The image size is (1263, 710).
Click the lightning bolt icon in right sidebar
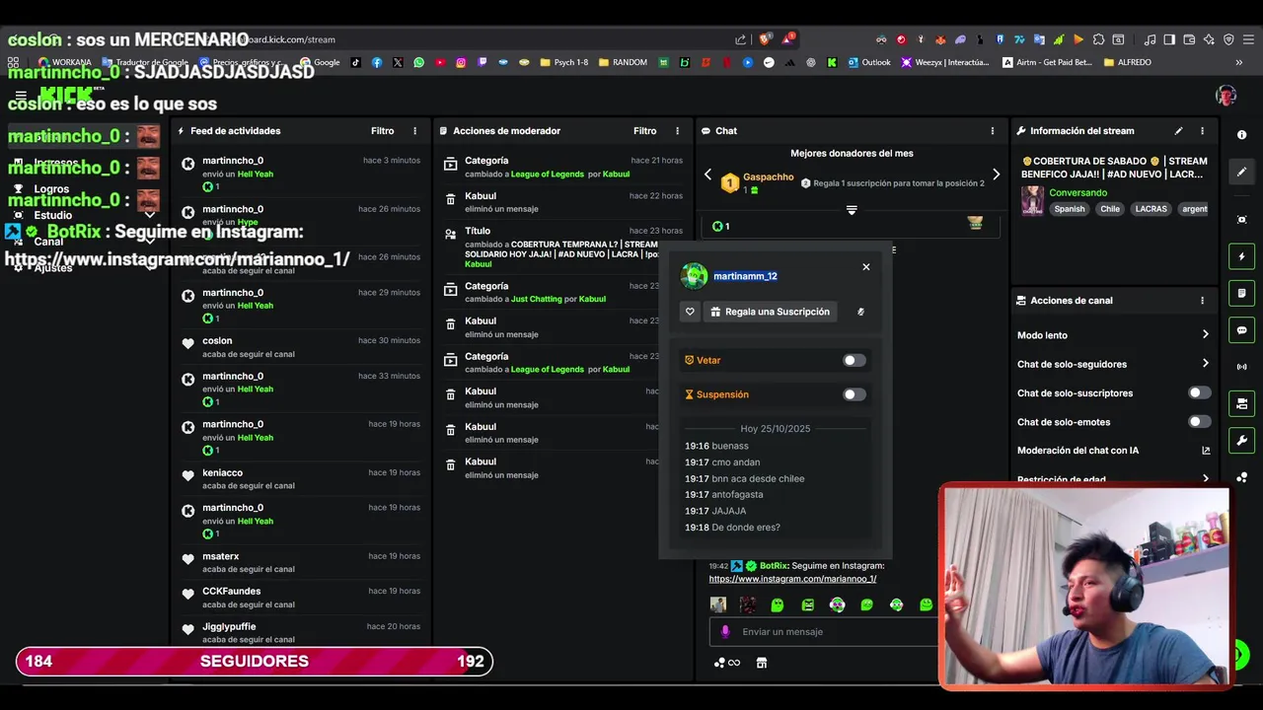pos(1242,256)
